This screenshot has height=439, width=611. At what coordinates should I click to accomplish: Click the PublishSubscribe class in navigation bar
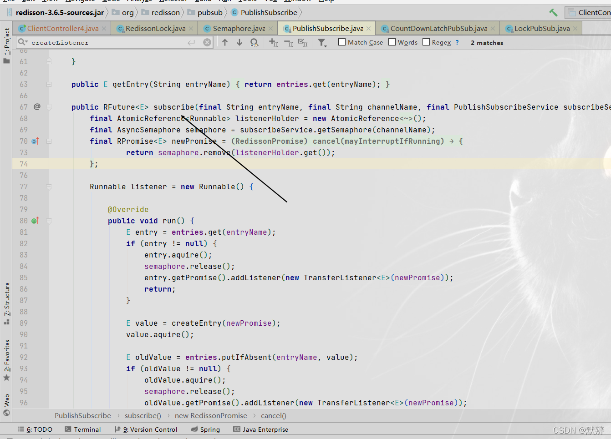coord(264,12)
